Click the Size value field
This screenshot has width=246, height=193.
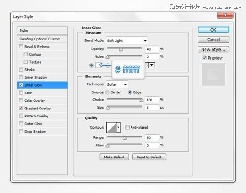(x=152, y=108)
